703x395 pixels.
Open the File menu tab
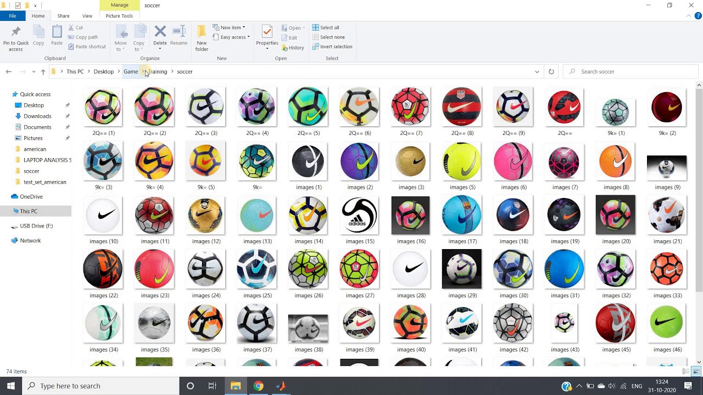(x=12, y=16)
